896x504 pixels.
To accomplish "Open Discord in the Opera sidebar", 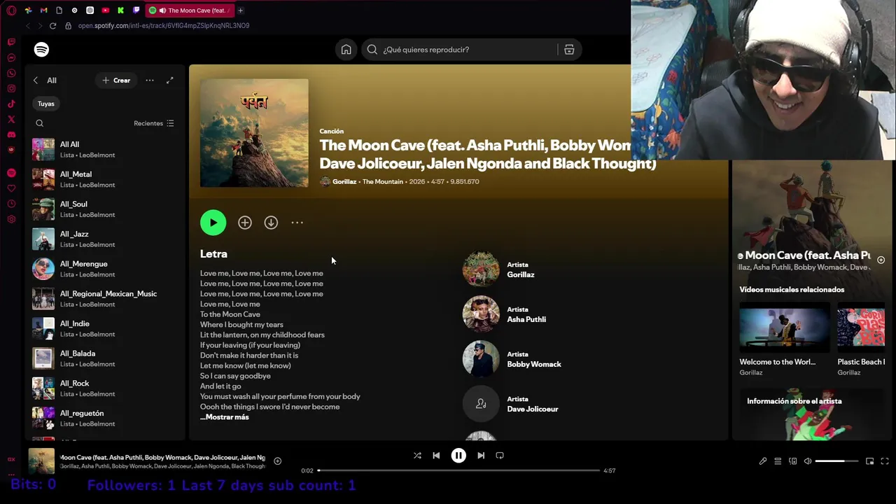I will (11, 134).
